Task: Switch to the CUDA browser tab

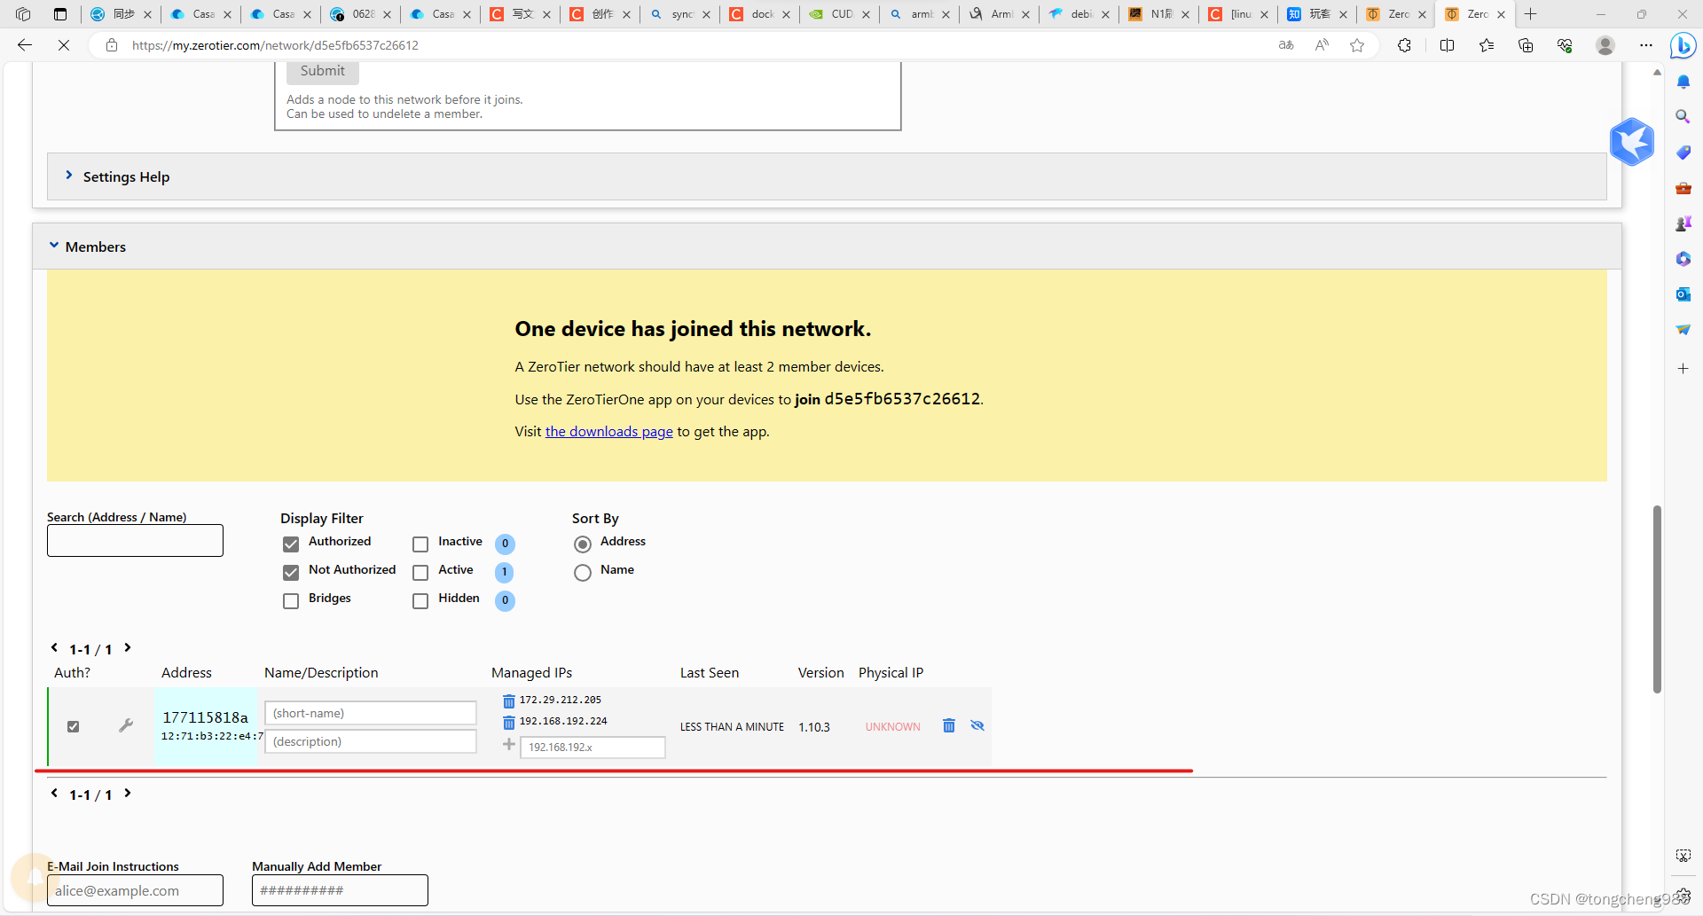Action: click(838, 14)
